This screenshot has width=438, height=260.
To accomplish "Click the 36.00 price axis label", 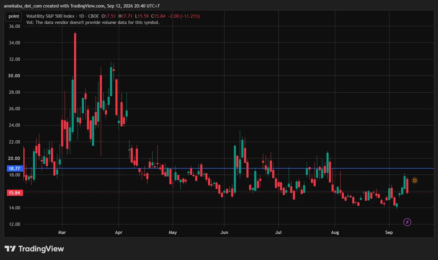I will (14, 26).
